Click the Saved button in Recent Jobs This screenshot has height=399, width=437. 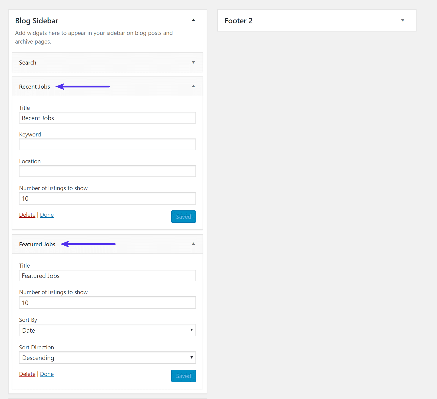[x=183, y=216]
